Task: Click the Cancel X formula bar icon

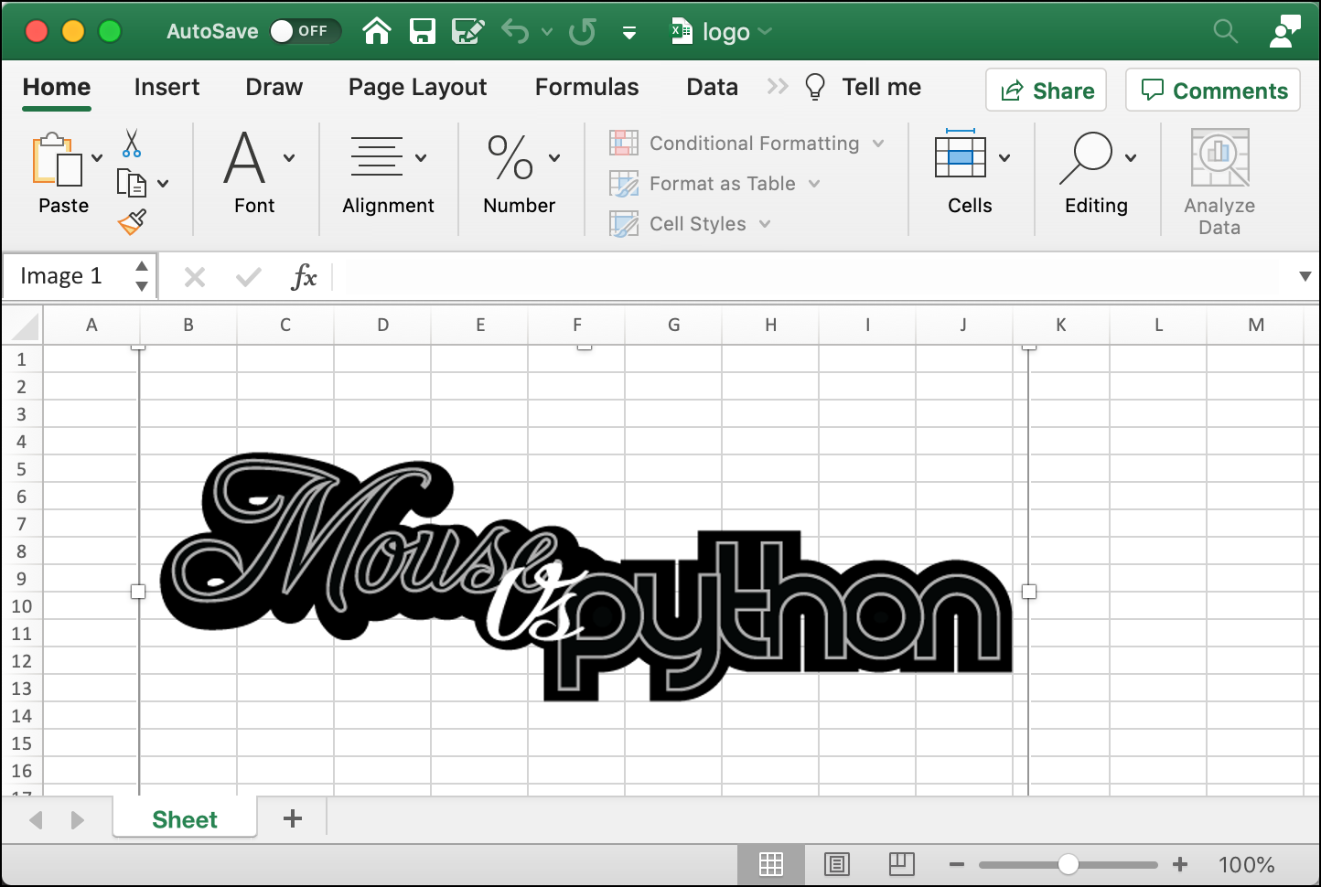Action: click(195, 277)
